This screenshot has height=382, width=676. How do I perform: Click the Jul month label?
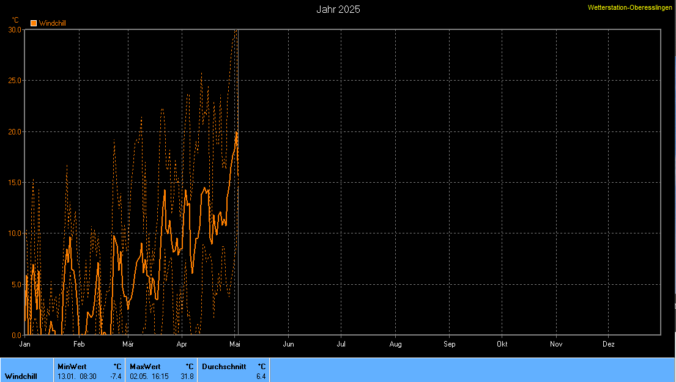point(341,344)
